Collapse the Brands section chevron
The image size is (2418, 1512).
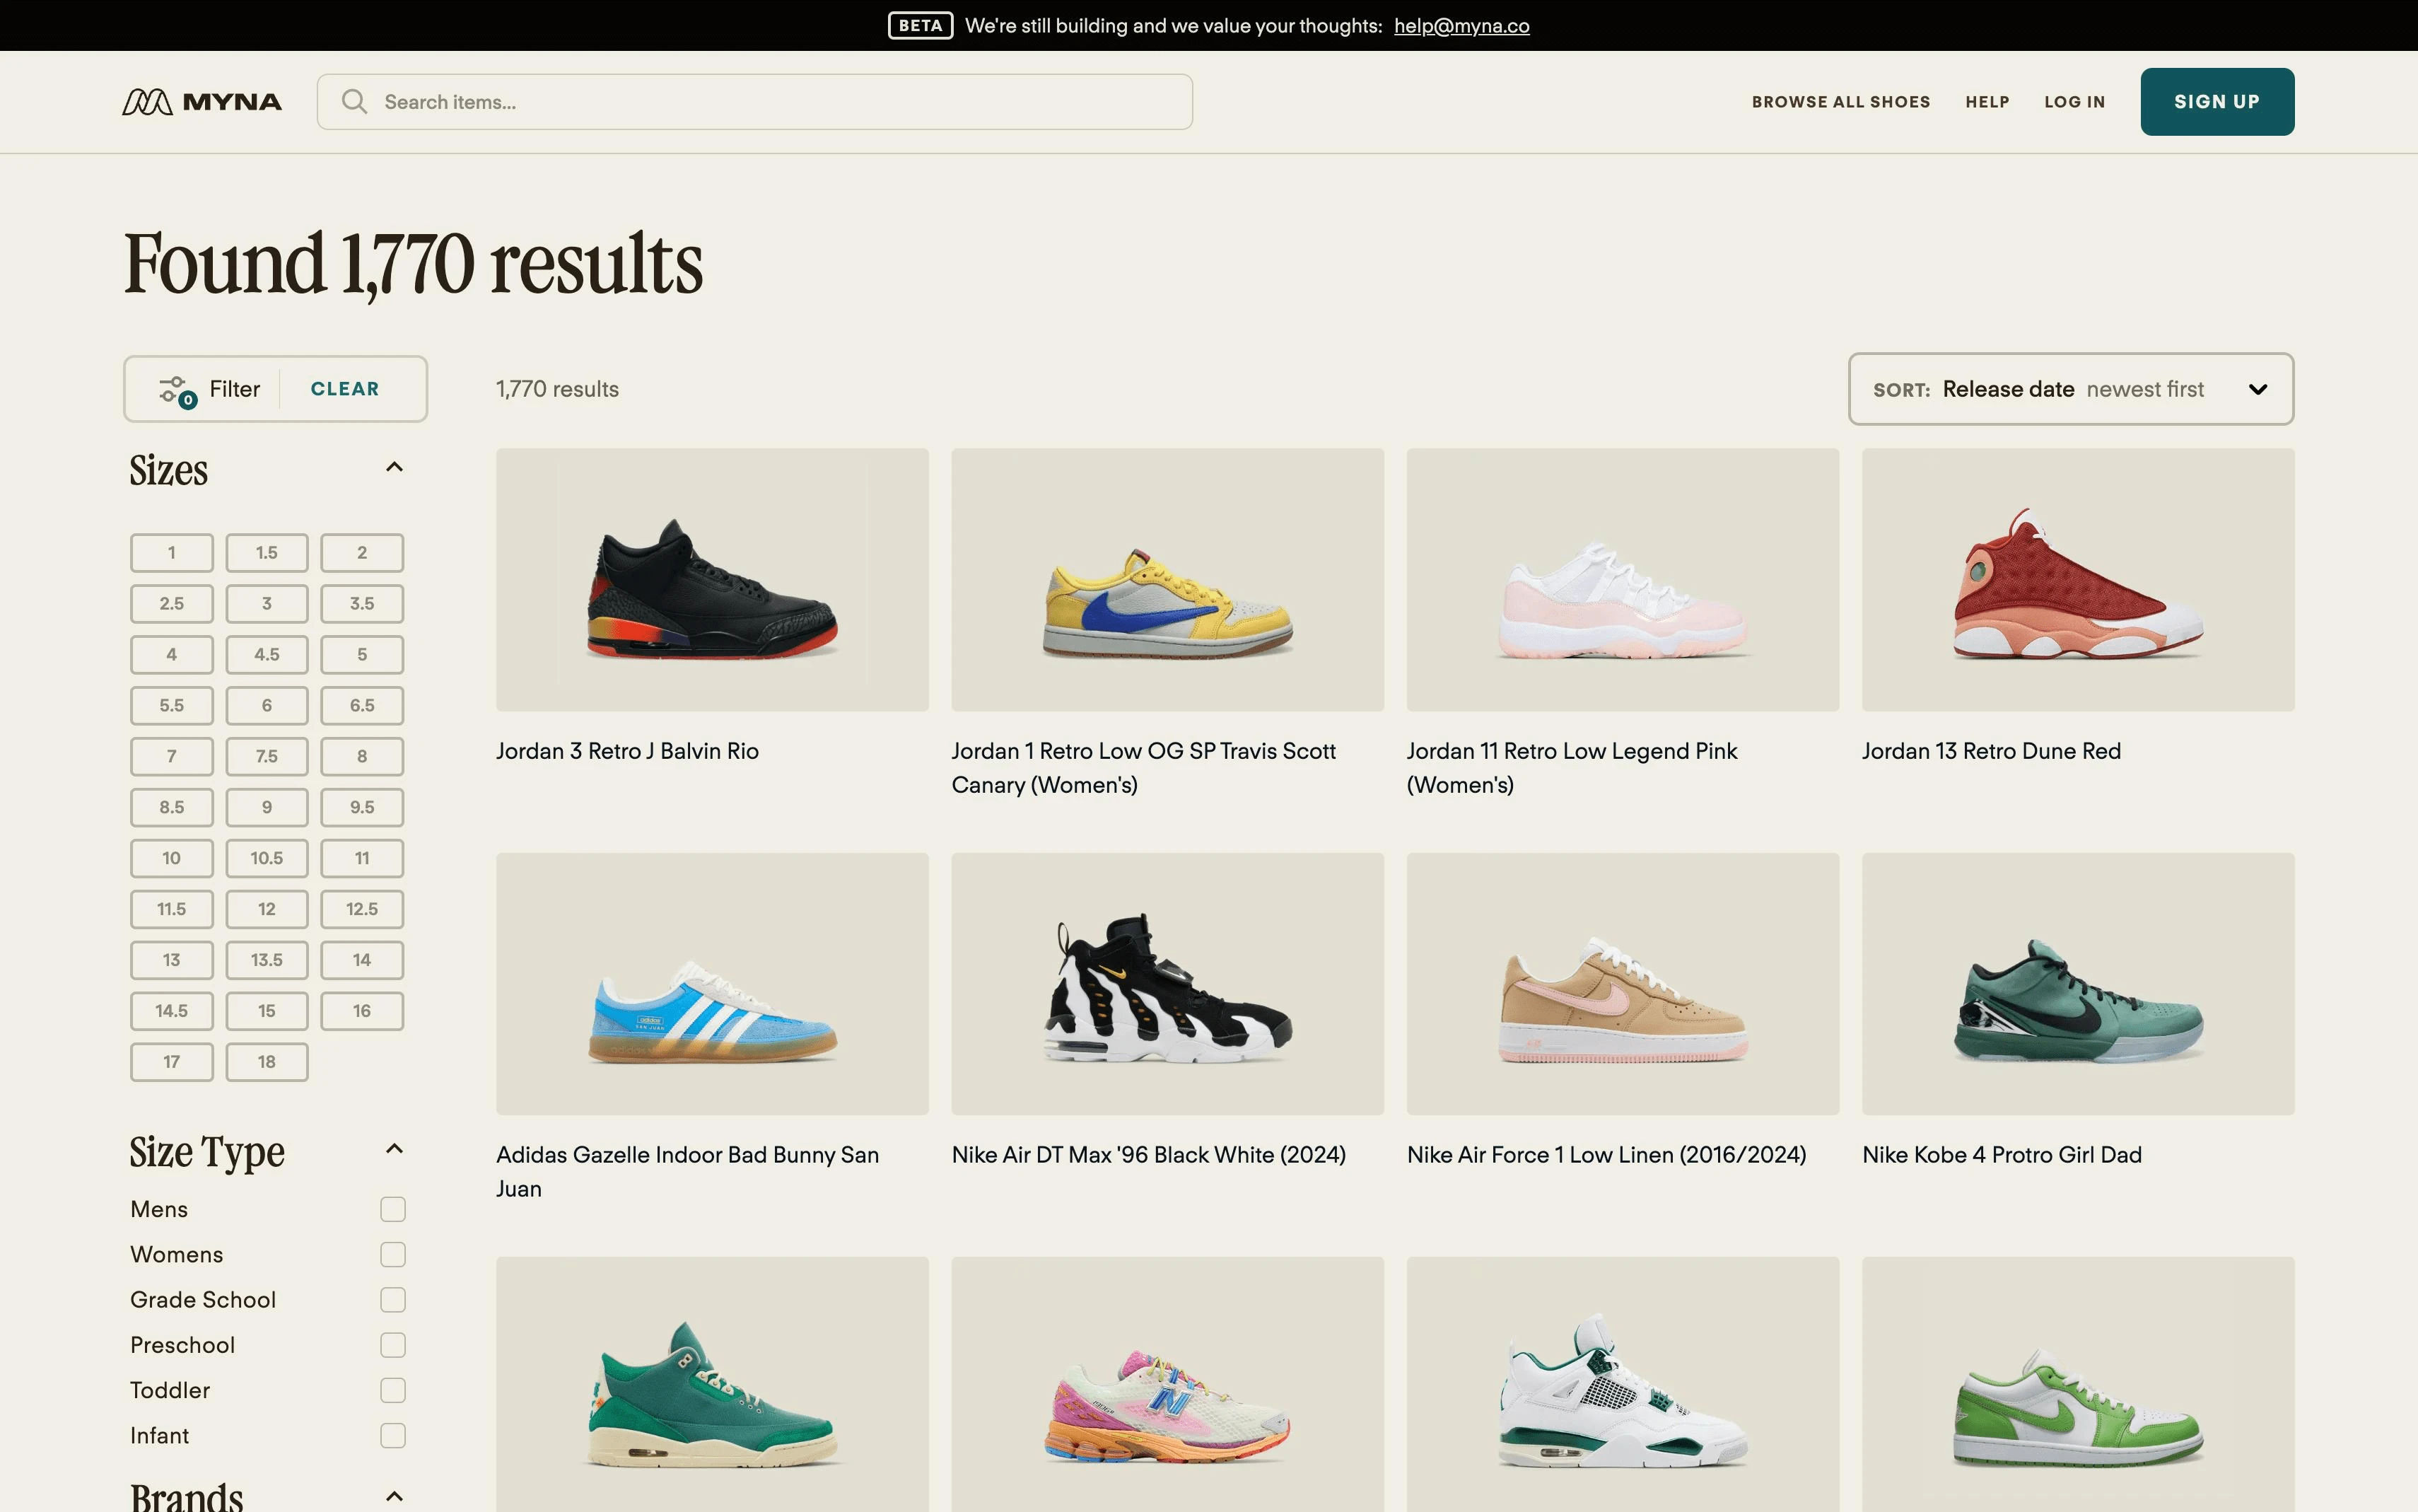[394, 1497]
